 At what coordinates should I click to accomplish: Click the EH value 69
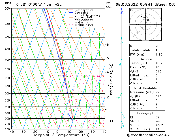(157, 117)
